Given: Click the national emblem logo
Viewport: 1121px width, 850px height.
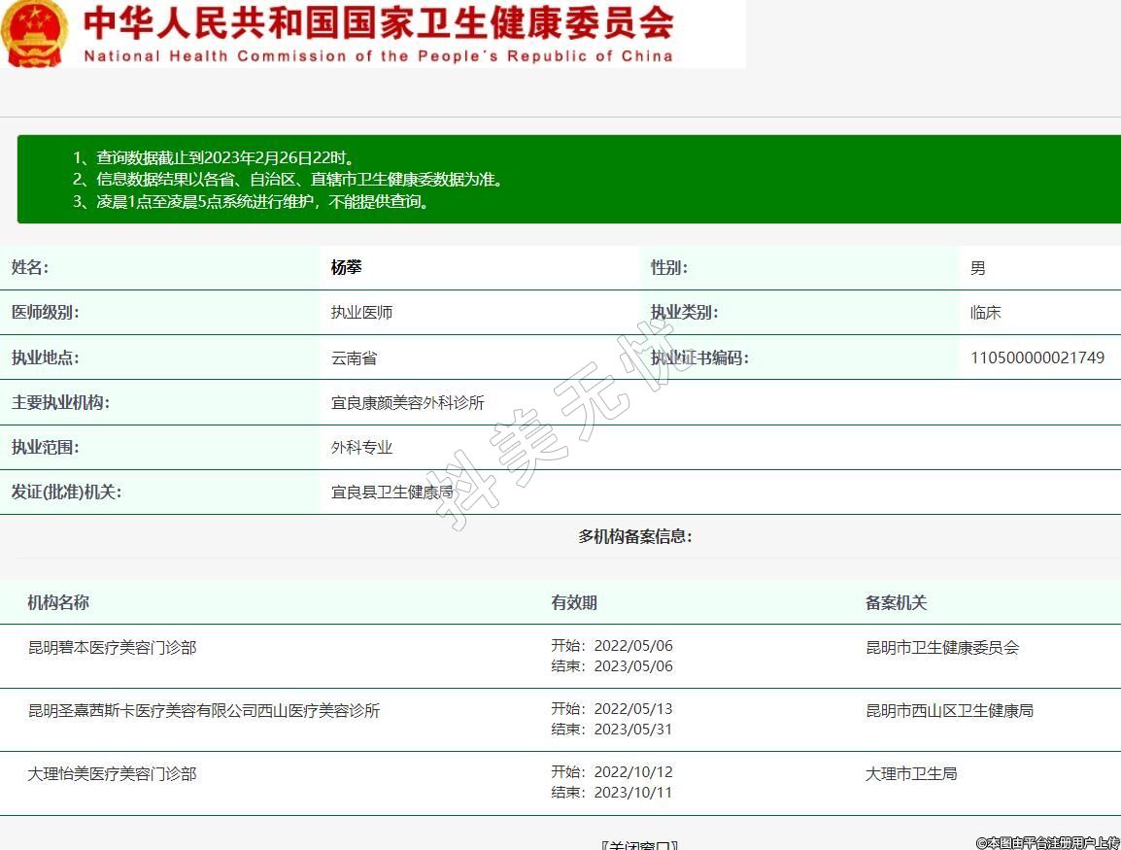Looking at the screenshot, I should pos(36,33).
